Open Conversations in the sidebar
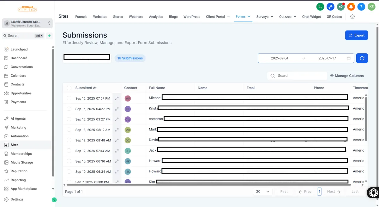The height and width of the screenshot is (207, 379). (x=21, y=67)
